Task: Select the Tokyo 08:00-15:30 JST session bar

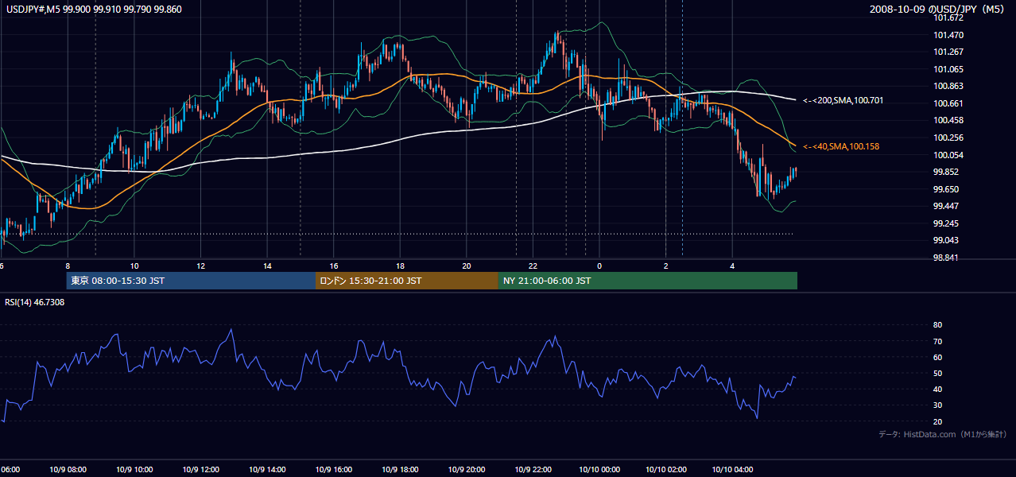Action: 191,281
